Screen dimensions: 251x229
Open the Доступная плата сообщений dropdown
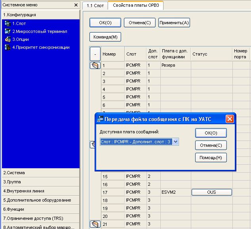pyautogui.click(x=176, y=142)
